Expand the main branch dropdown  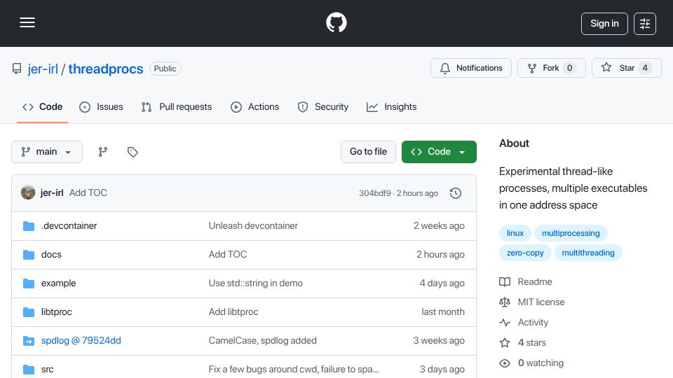tap(47, 152)
